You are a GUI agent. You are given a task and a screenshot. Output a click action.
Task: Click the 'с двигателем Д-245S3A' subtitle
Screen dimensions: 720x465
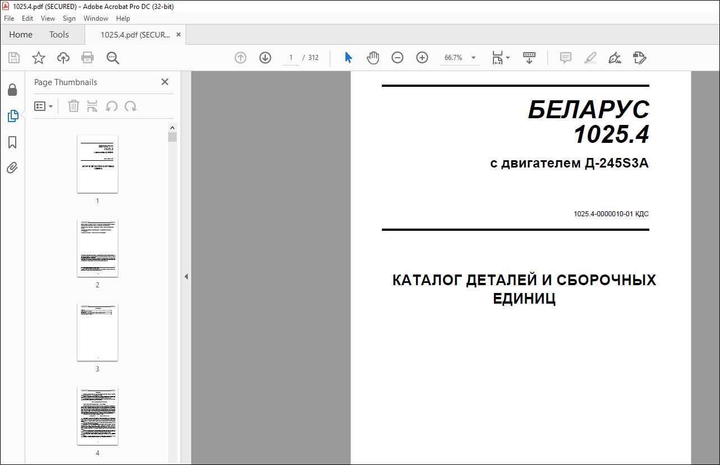click(569, 164)
